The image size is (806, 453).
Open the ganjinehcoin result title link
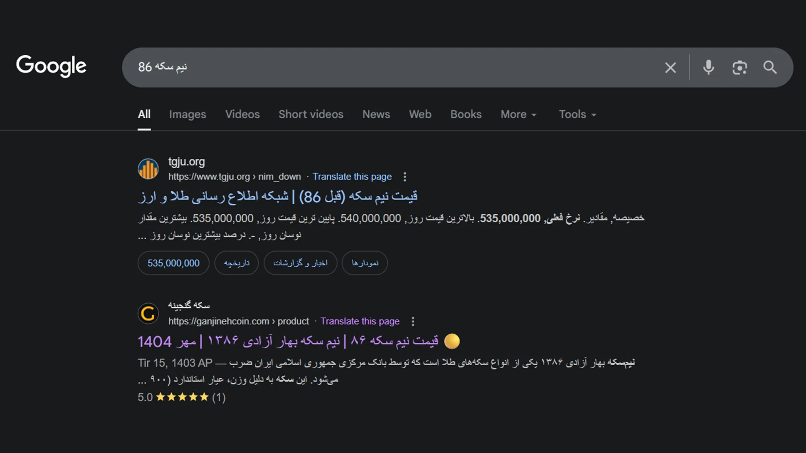pyautogui.click(x=288, y=341)
